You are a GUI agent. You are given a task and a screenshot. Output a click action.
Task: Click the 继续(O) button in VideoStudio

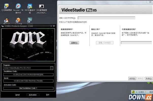(x=140, y=79)
